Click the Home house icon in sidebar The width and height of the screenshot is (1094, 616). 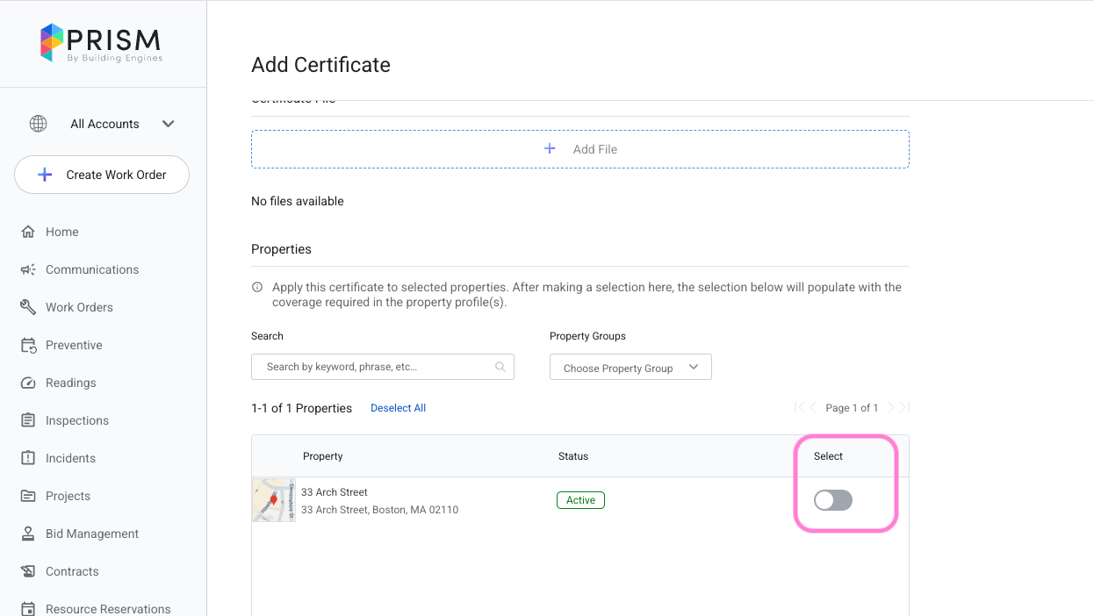pyautogui.click(x=28, y=232)
